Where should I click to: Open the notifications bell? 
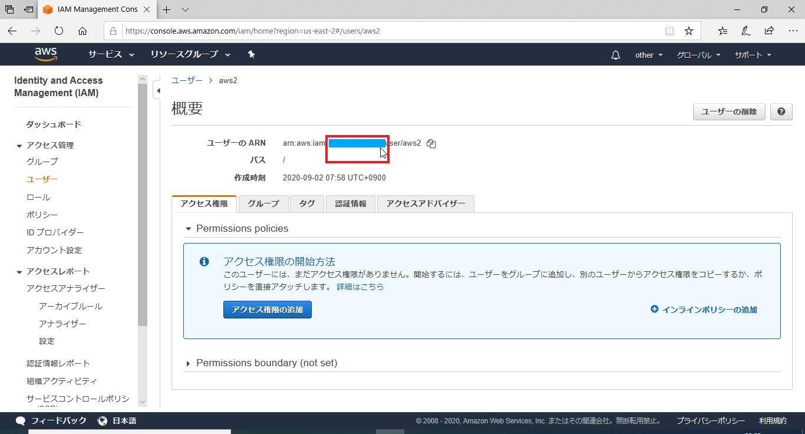pyautogui.click(x=616, y=55)
